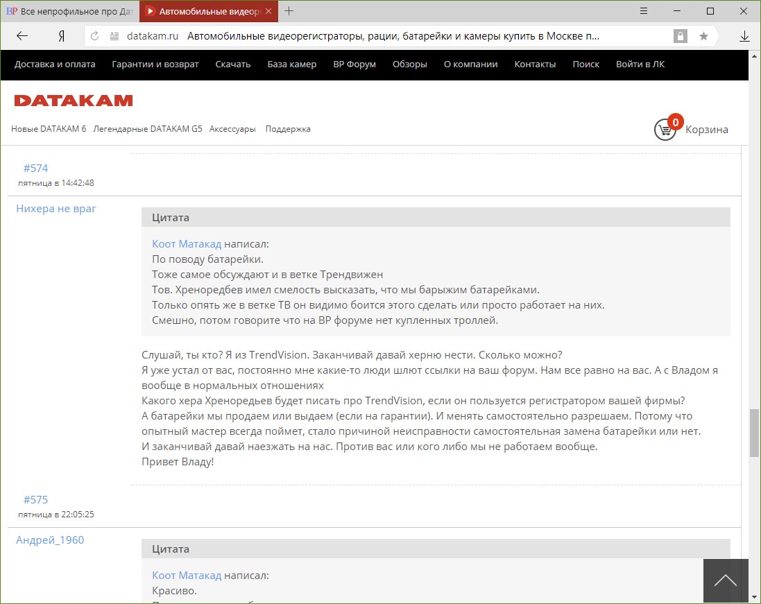Switch to the first BP forum tab
The height and width of the screenshot is (604, 761).
pos(69,11)
